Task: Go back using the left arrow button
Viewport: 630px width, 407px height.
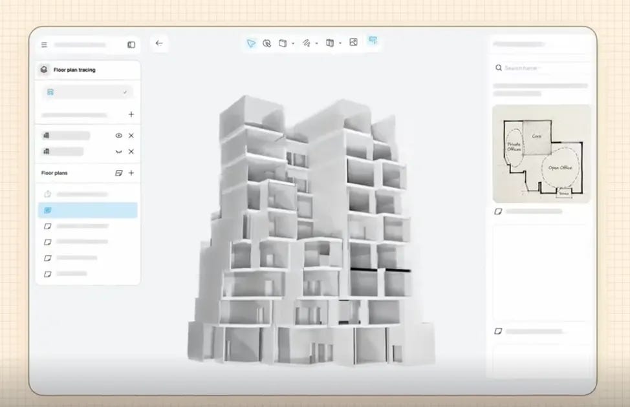Action: [x=159, y=43]
